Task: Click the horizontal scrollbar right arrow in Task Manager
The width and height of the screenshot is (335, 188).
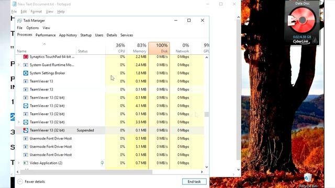Action: tap(202, 172)
